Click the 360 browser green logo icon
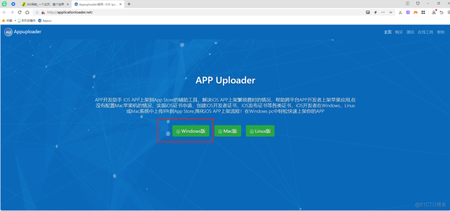This screenshot has width=450, height=211. pyautogui.click(x=5, y=4)
